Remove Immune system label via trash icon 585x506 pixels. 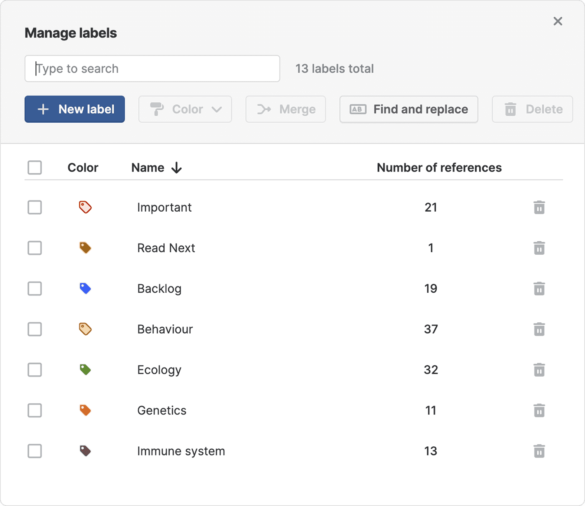point(539,451)
